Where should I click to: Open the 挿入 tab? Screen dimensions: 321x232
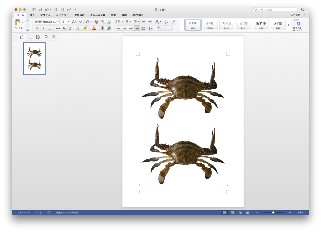pos(32,15)
